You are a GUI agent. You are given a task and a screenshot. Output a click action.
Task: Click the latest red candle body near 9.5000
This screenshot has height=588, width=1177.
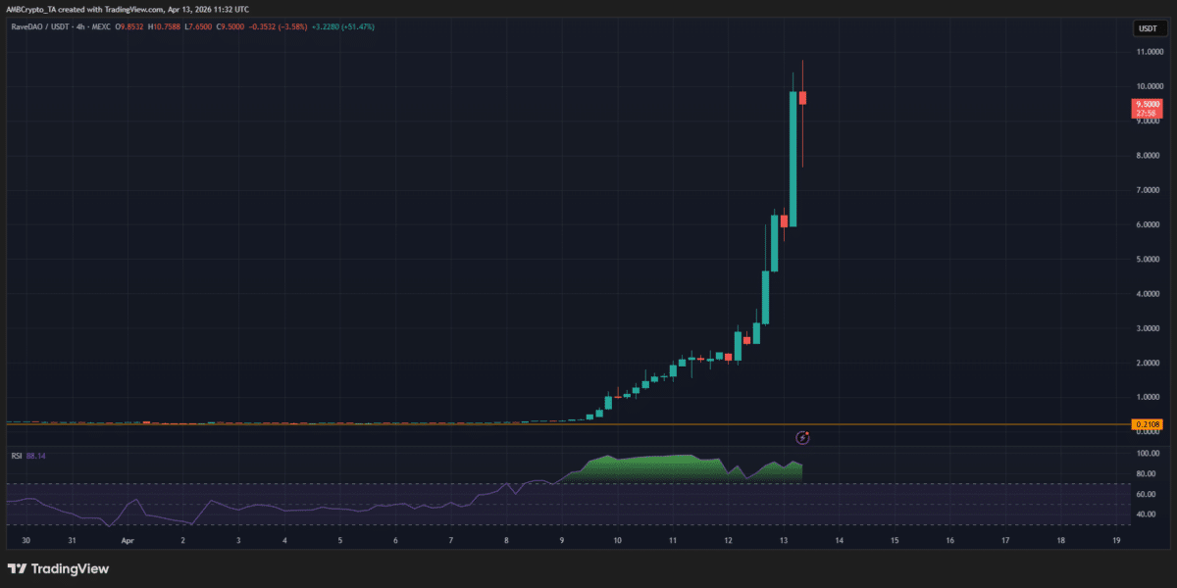[802, 98]
